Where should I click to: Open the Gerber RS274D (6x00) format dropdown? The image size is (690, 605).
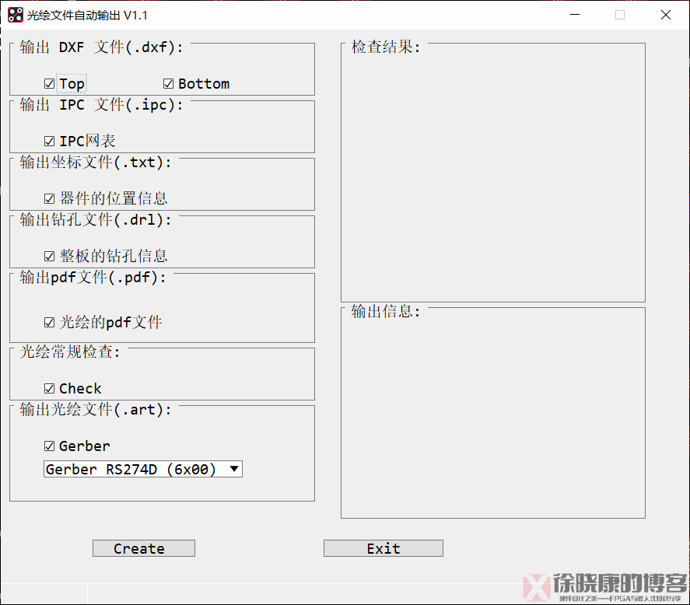143,469
